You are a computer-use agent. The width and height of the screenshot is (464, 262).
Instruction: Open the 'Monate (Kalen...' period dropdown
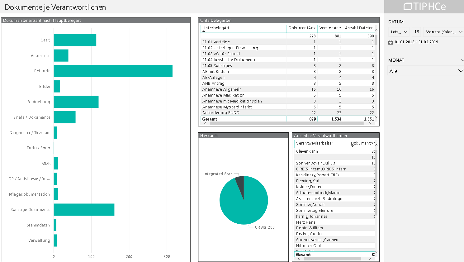443,32
